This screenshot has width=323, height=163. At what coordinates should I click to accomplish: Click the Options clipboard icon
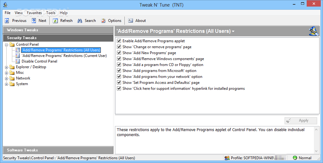click(103, 21)
